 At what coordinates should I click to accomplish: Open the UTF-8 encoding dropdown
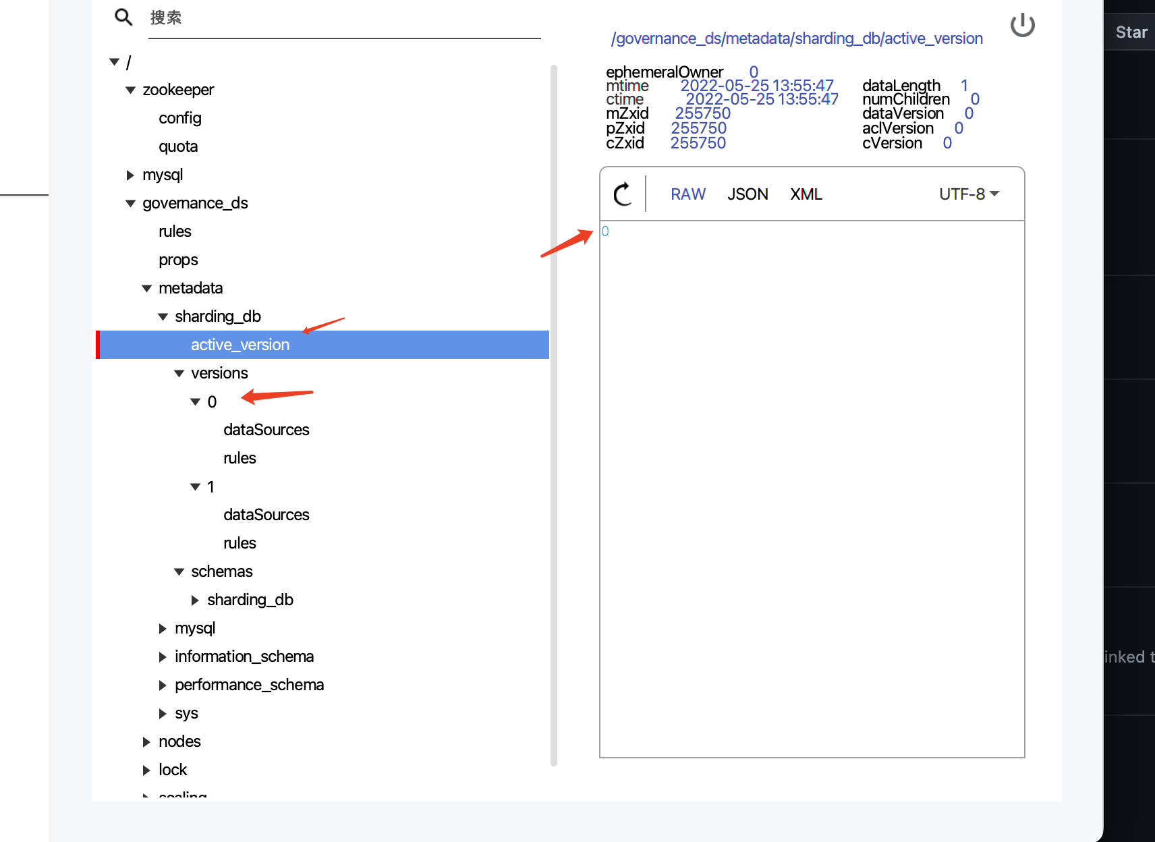tap(968, 194)
